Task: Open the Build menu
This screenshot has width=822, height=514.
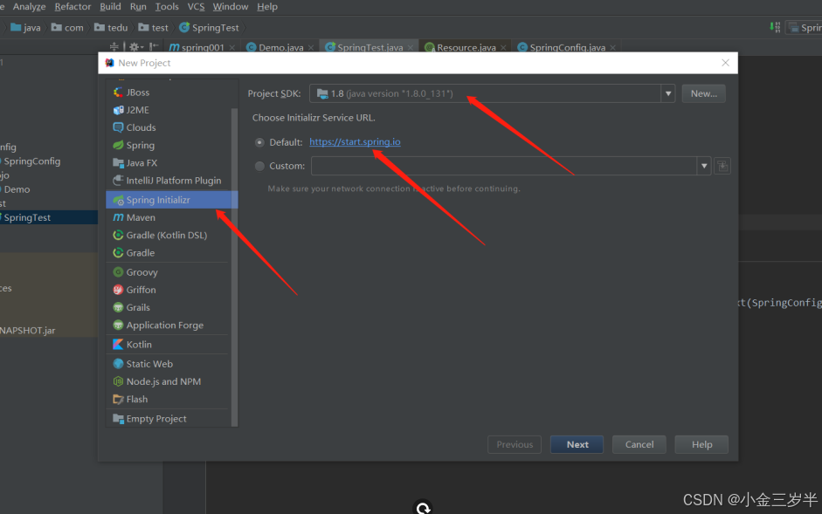Action: coord(111,7)
